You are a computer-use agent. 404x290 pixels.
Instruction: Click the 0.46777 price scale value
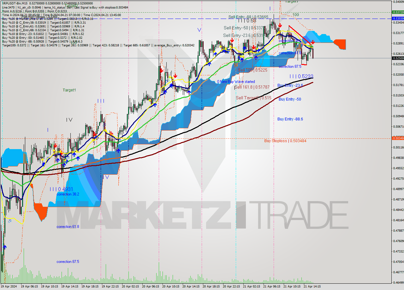point(398,272)
